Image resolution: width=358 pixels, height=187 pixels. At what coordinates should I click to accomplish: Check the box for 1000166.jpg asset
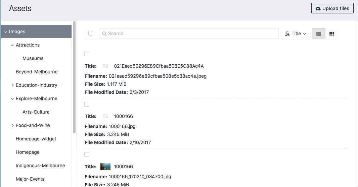(87, 104)
